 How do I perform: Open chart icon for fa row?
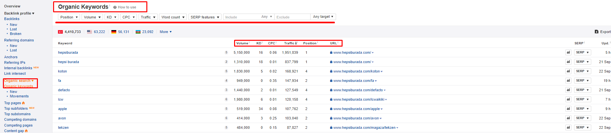point(568,81)
